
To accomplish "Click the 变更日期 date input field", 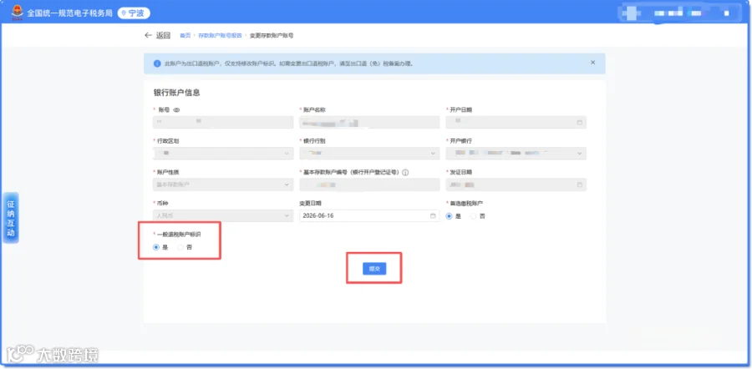I will coord(369,215).
